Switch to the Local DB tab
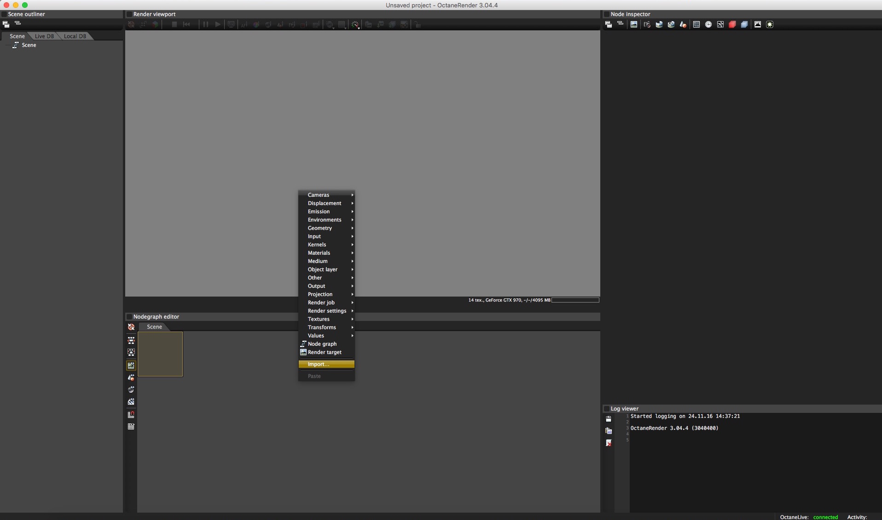Viewport: 882px width, 520px height. click(x=75, y=36)
